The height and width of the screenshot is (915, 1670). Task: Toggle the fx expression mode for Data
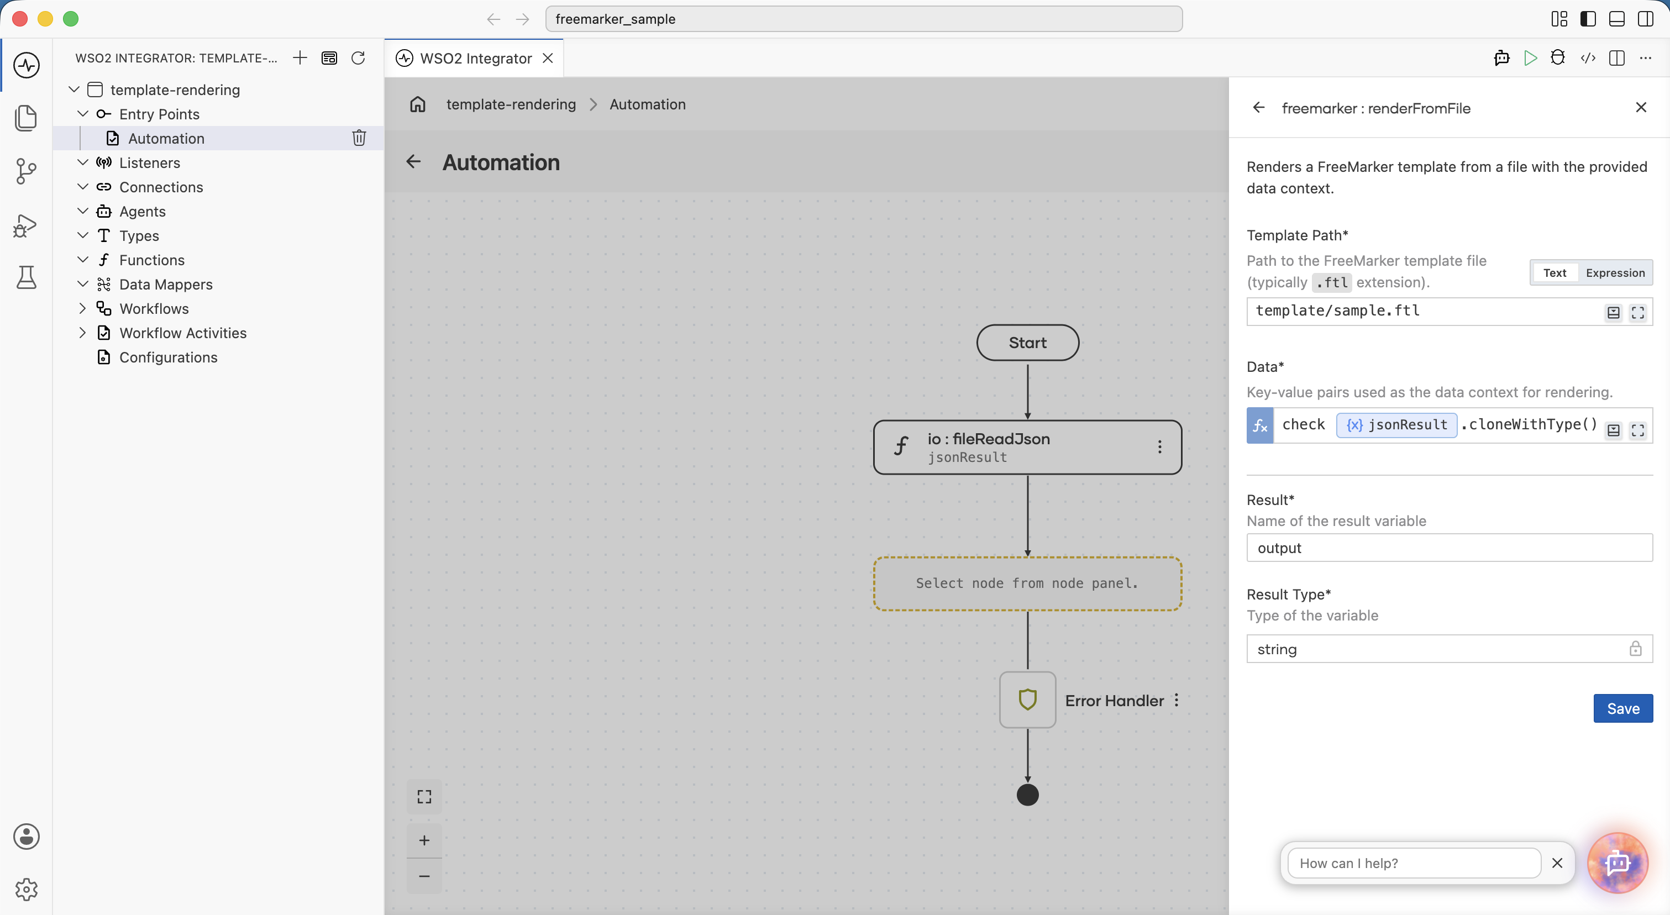tap(1259, 425)
